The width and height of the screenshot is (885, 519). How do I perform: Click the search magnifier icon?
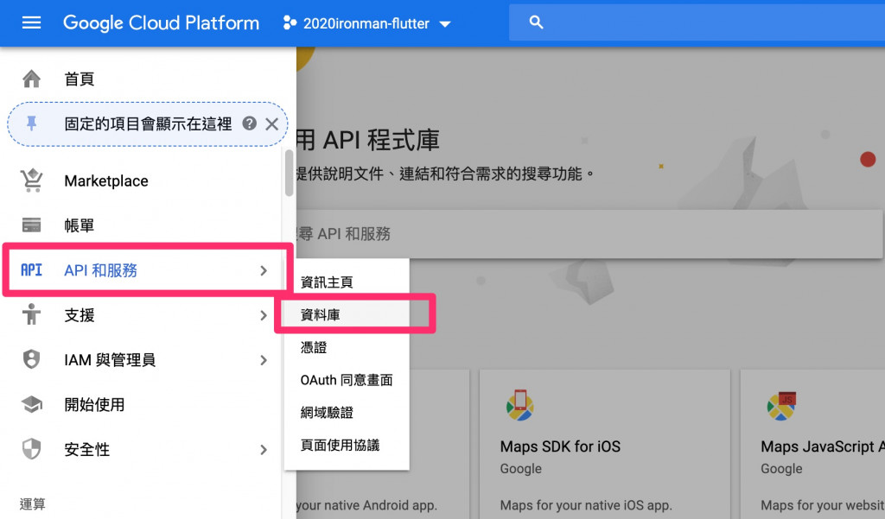click(x=536, y=22)
